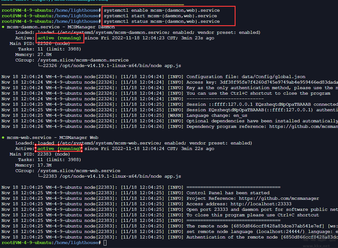Click 'mcsm-web.service - MCSManager Web' header line
The width and height of the screenshot is (338, 248).
click(52, 138)
